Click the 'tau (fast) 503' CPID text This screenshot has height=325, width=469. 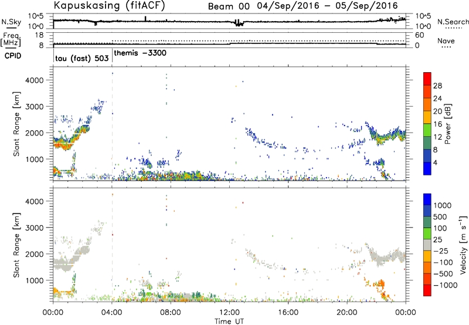82,58
